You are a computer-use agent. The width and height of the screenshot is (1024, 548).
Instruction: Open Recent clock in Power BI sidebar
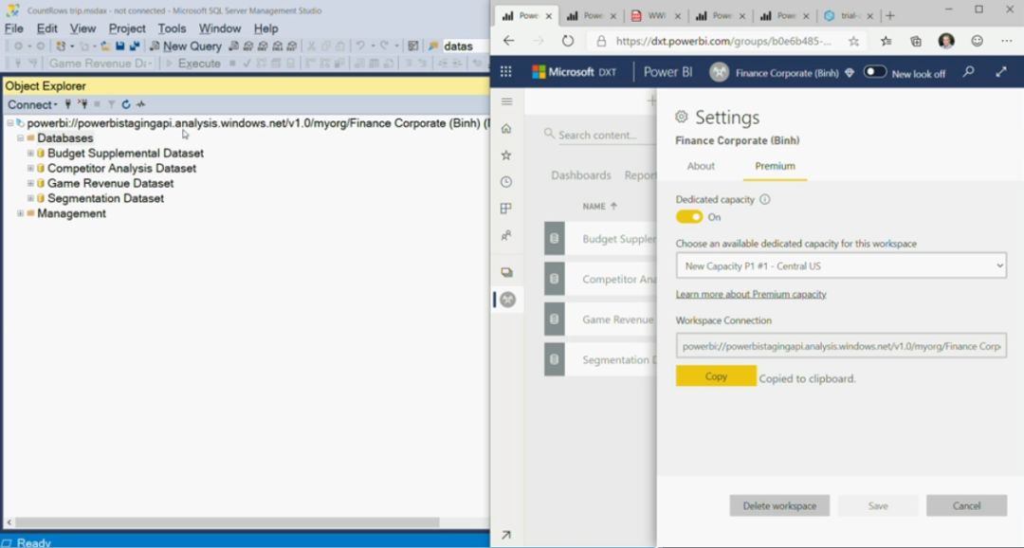pos(506,182)
